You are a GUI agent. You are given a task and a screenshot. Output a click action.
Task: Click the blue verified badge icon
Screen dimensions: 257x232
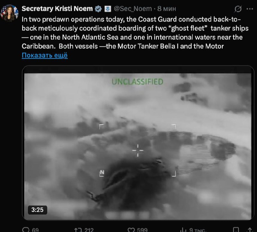click(98, 9)
